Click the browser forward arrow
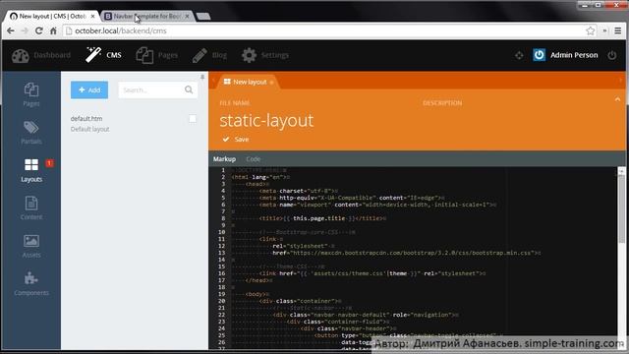The image size is (629, 354). coord(25,30)
